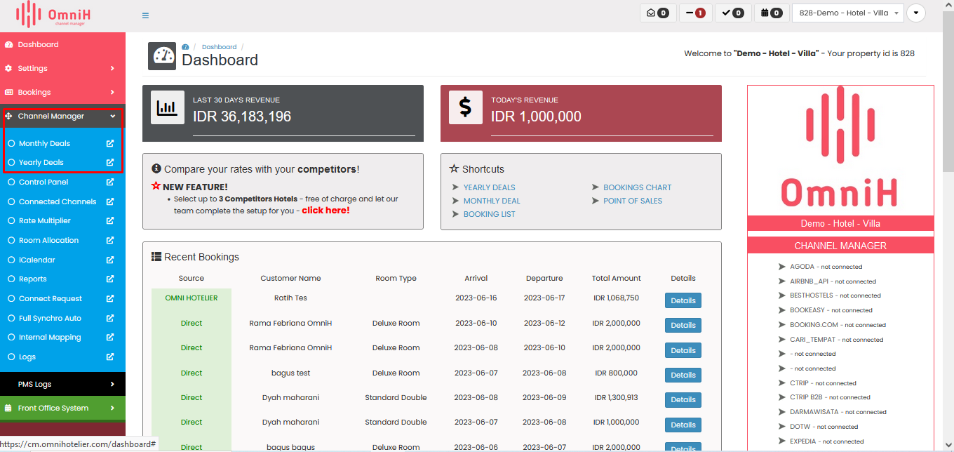Open Rate Multiplier in sidebar
Screen dimensions: 954x452
pyautogui.click(x=45, y=220)
